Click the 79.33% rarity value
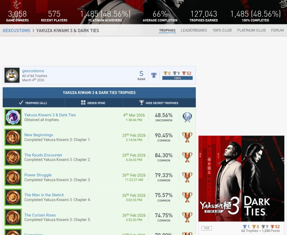The image size is (287, 235). pyautogui.click(x=164, y=177)
